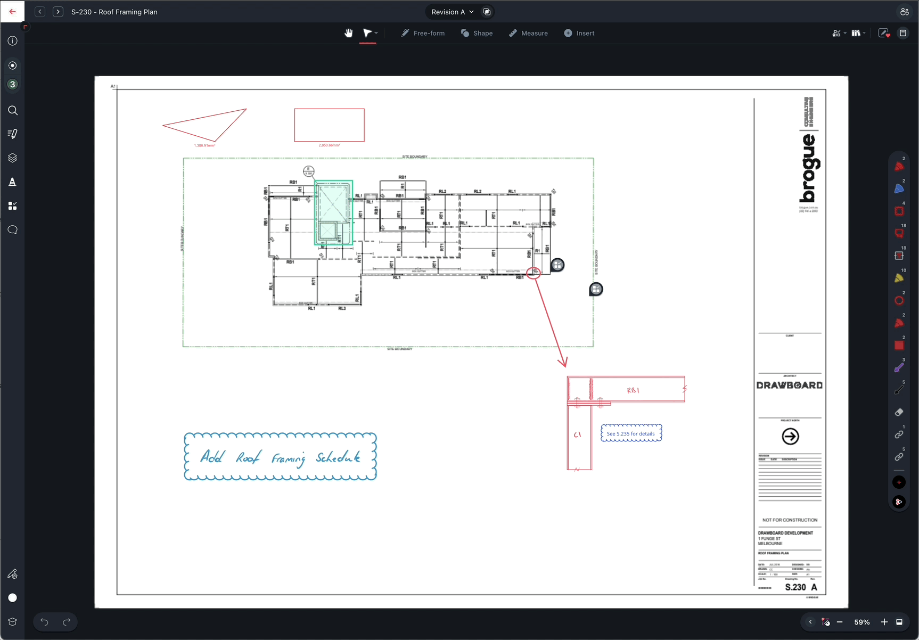Select the link tool labelled 5
The width and height of the screenshot is (919, 640).
click(x=899, y=457)
